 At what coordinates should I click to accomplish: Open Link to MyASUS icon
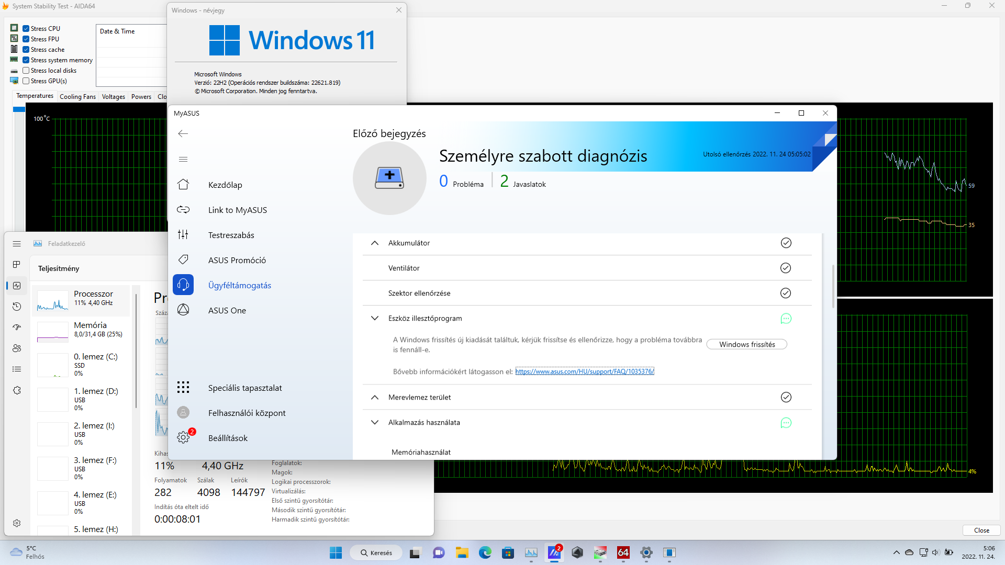click(x=183, y=210)
